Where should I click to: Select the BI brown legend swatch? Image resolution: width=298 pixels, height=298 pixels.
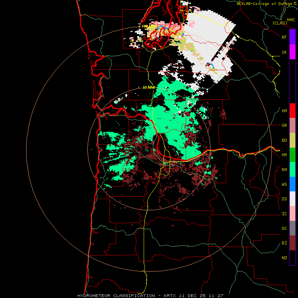[x=292, y=243]
